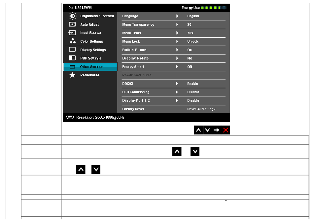
Task: Open the Input Source menu
Action: click(x=90, y=33)
